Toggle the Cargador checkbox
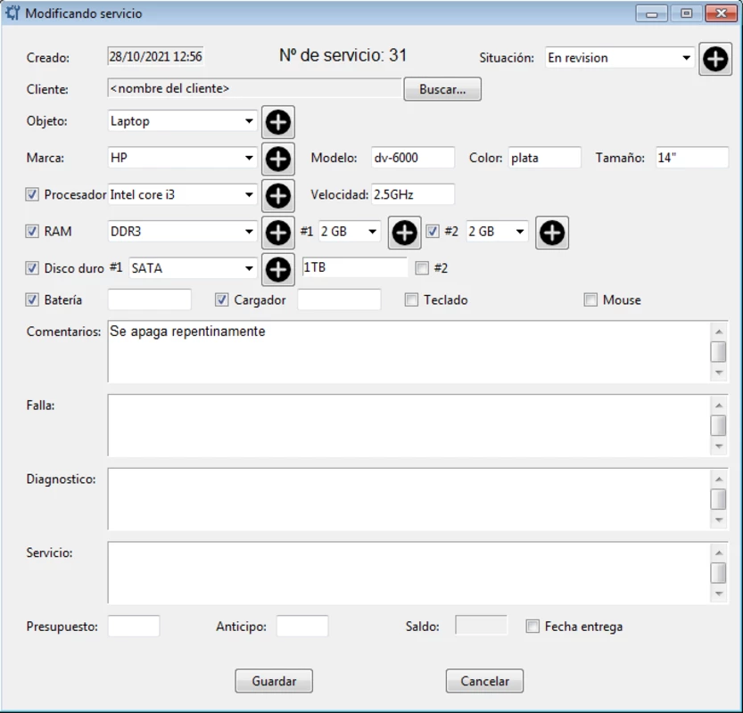Viewport: 743px width, 713px height. click(222, 300)
